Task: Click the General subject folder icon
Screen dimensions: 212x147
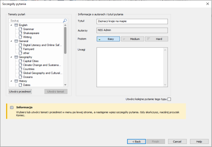Action: pos(16,41)
